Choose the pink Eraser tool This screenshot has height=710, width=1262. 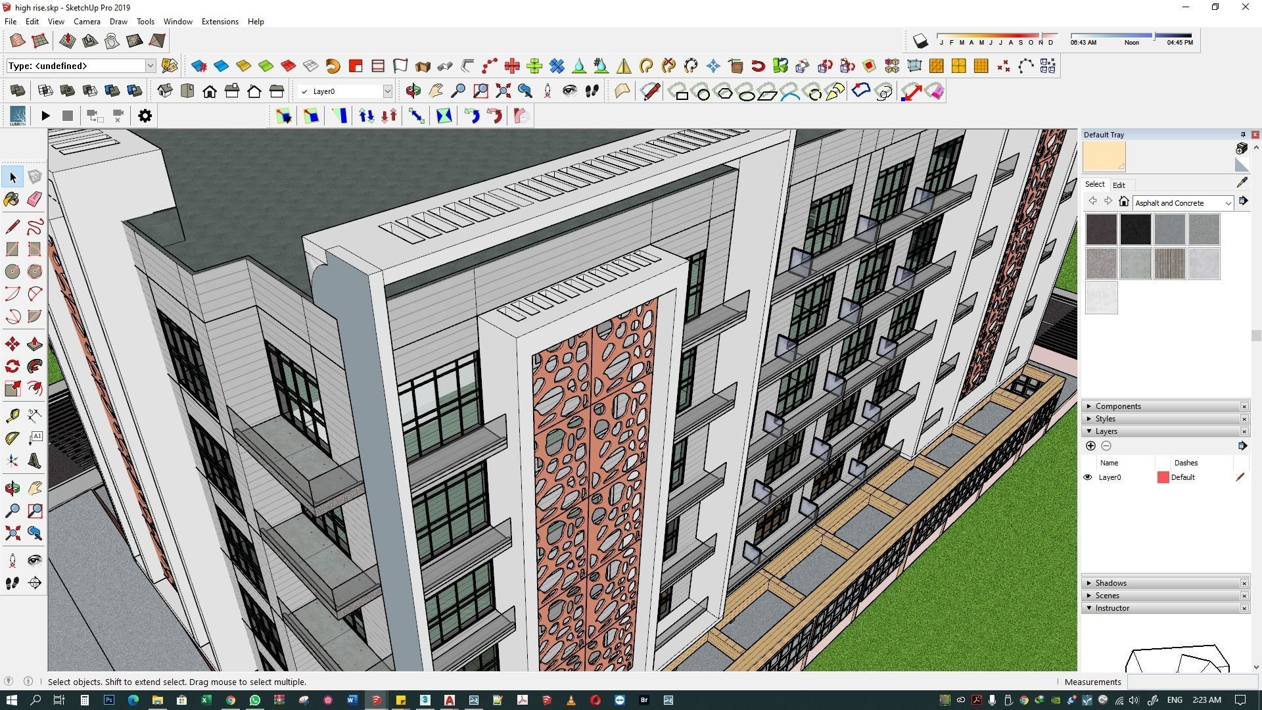pos(35,199)
